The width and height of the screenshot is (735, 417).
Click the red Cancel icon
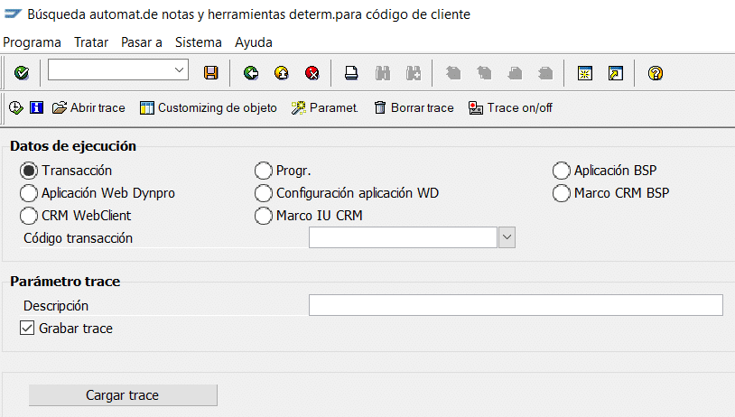[312, 73]
